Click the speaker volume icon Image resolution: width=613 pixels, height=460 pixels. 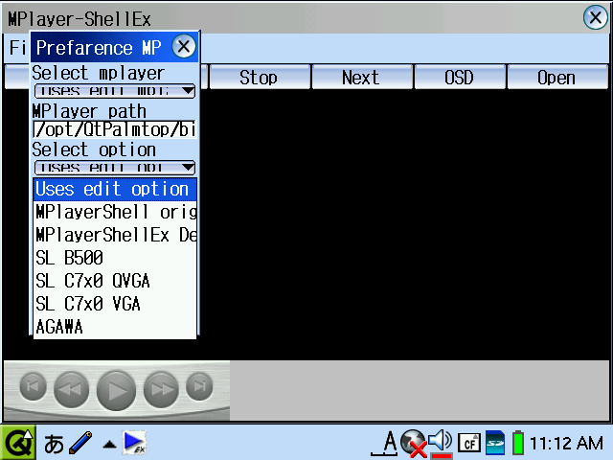pos(441,443)
